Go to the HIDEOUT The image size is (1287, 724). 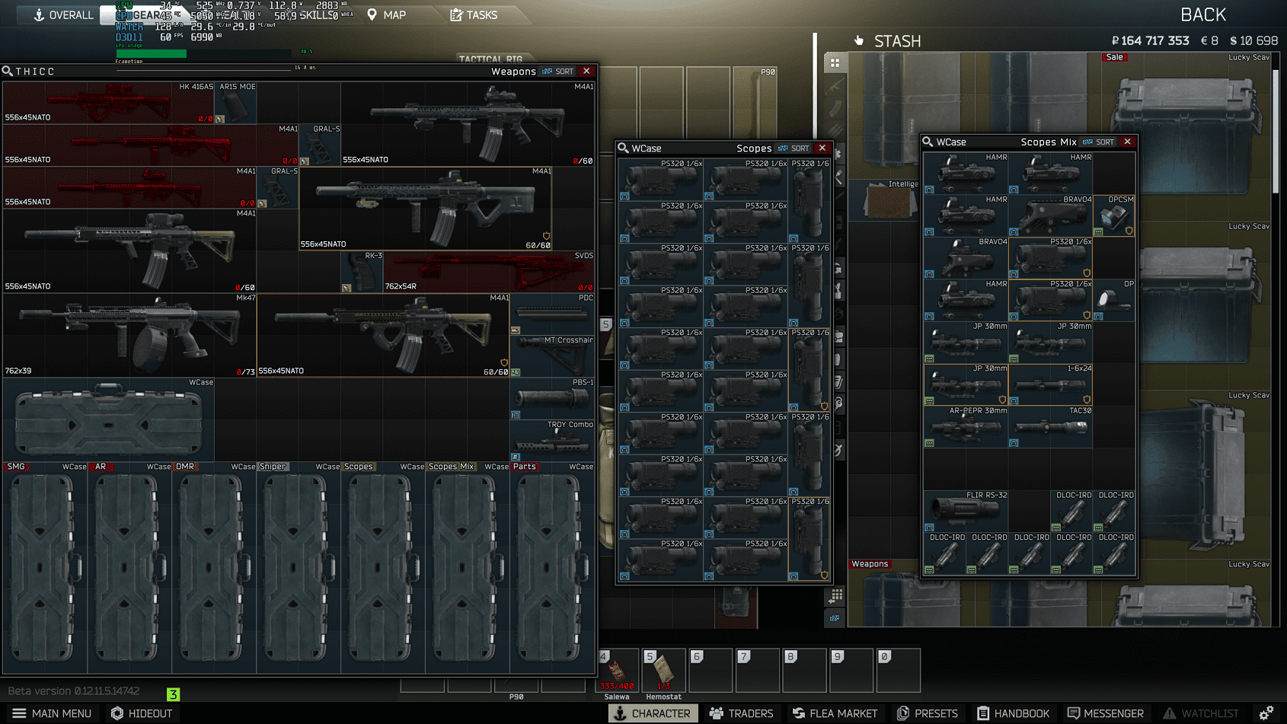click(x=142, y=713)
